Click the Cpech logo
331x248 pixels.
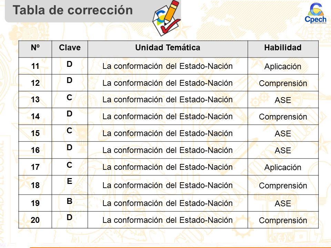pyautogui.click(x=315, y=13)
